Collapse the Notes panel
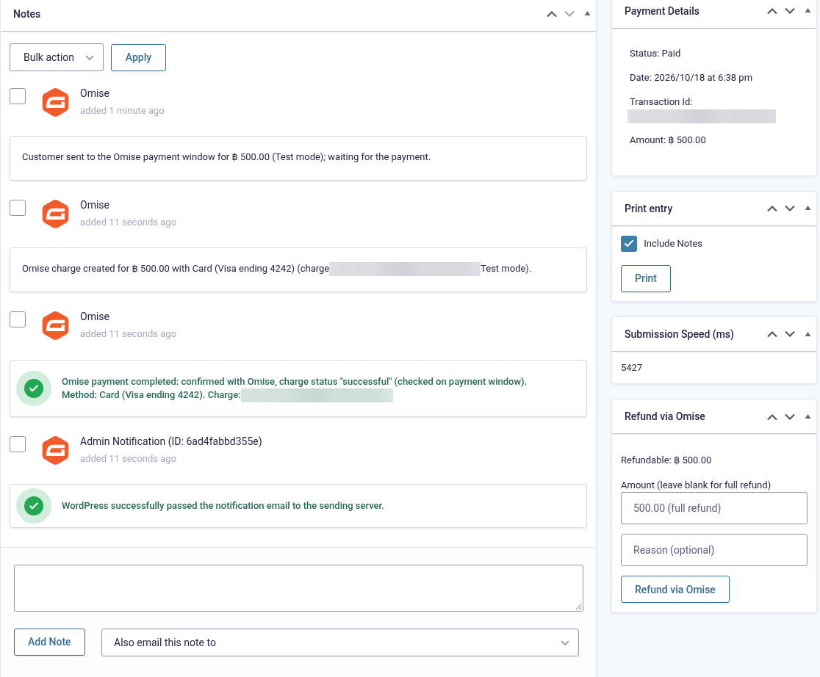Screen dimensions: 820x677 (587, 14)
